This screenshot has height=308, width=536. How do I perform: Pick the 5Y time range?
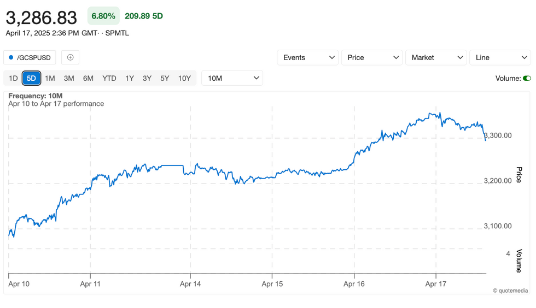tap(165, 78)
